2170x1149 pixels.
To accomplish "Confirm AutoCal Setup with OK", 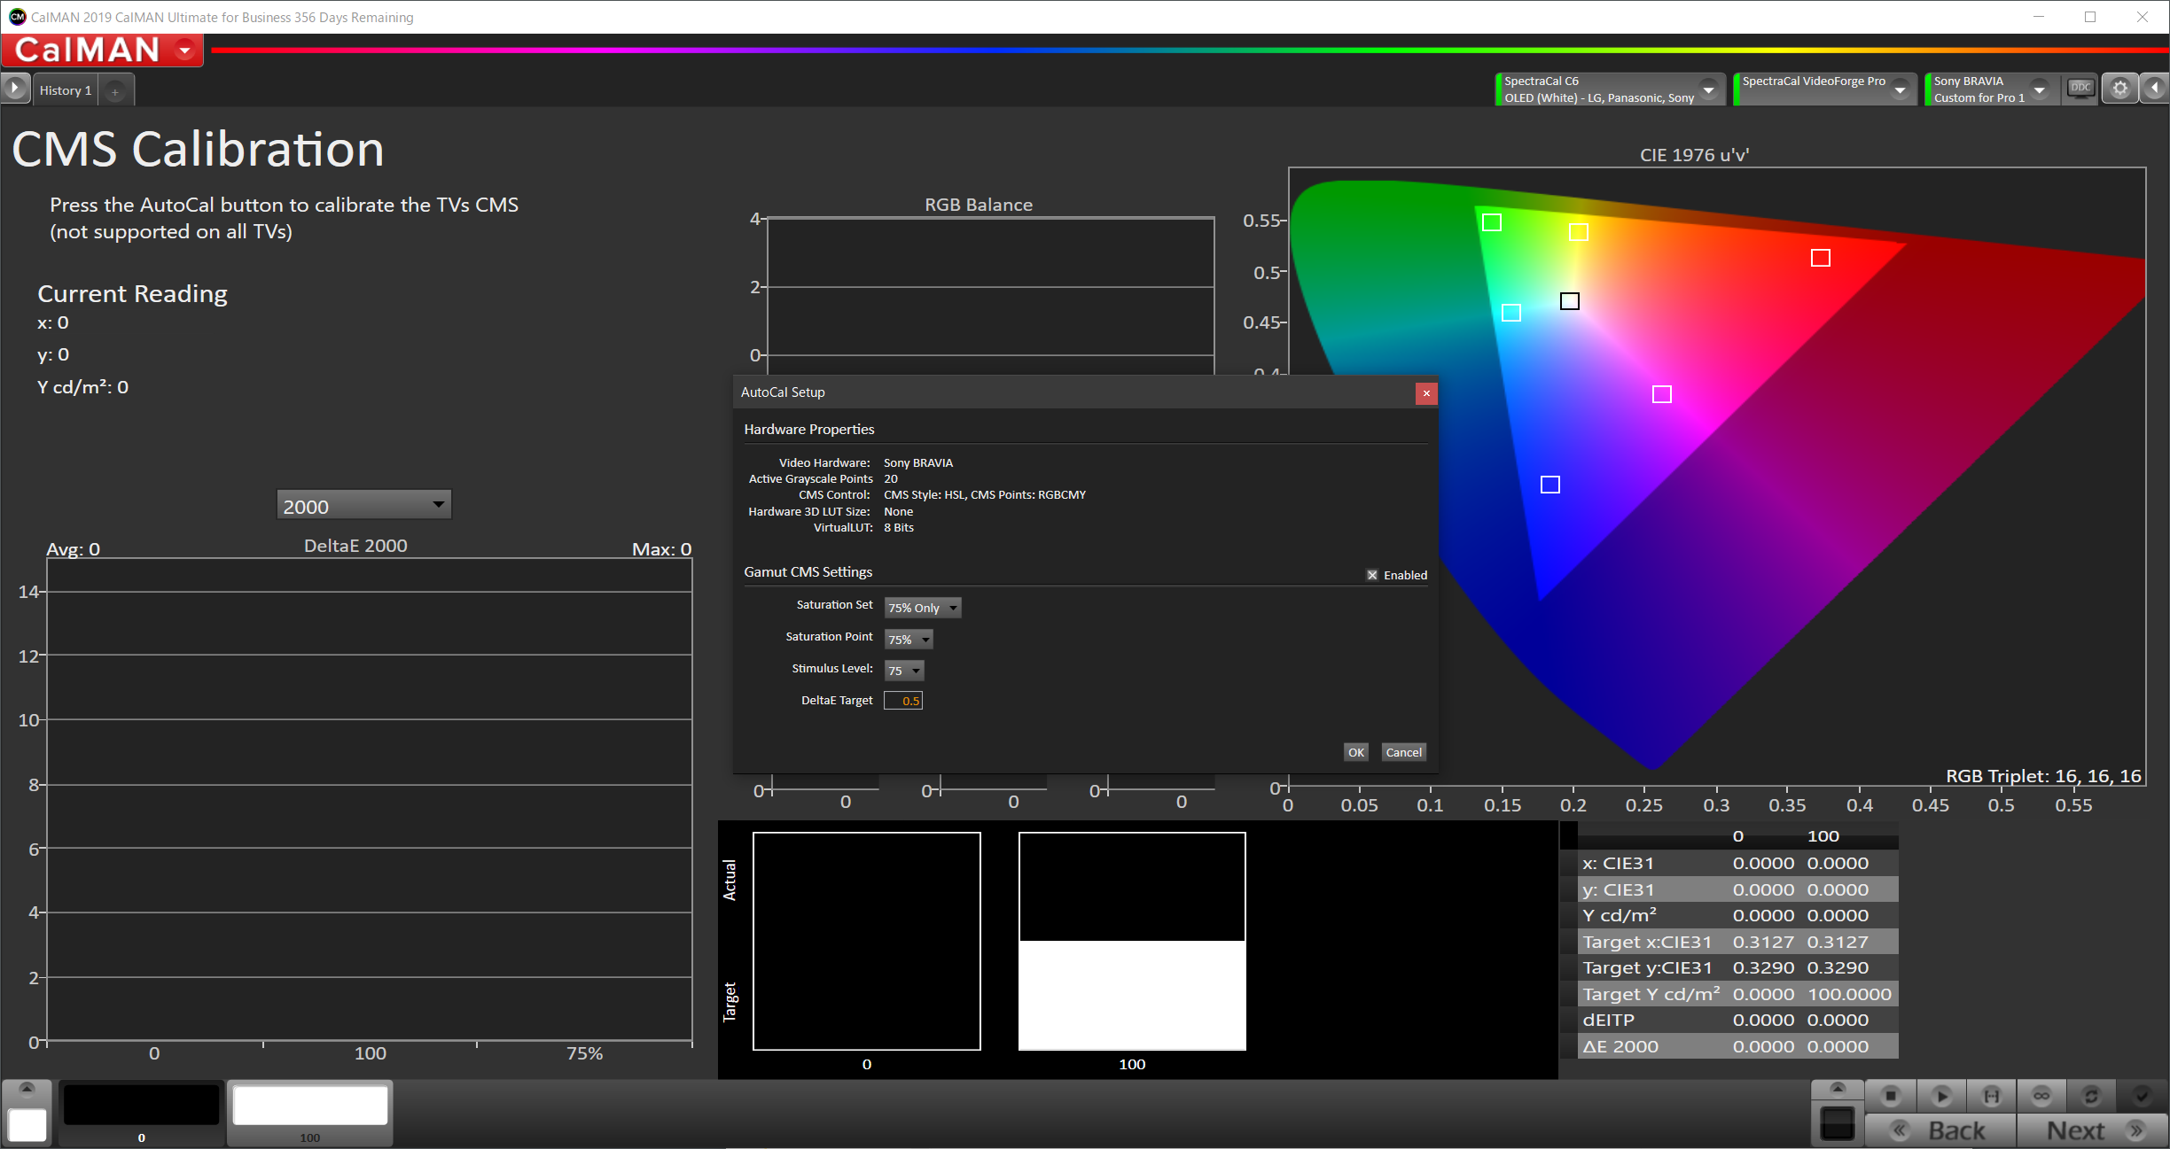I will coord(1355,752).
